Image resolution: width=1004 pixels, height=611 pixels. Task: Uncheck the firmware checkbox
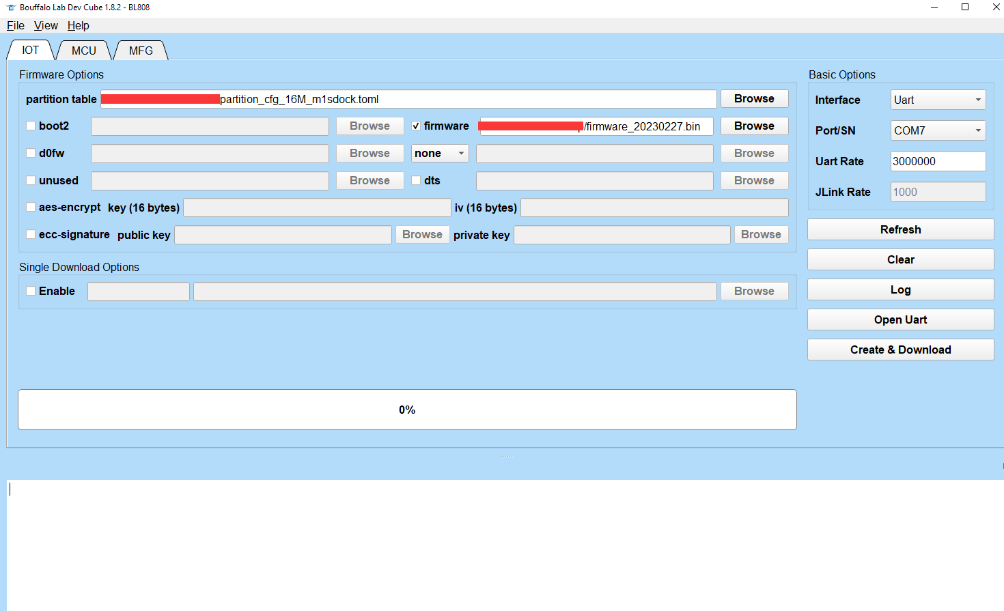pos(416,126)
